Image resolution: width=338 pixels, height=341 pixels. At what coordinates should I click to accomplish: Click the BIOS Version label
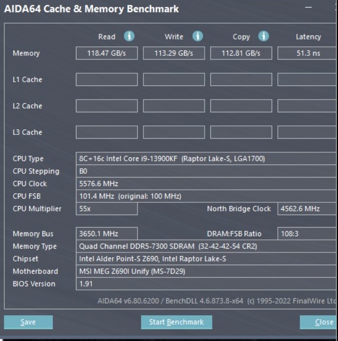34,284
